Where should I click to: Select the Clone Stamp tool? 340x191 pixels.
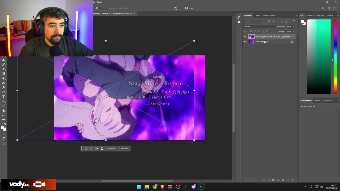point(3,60)
